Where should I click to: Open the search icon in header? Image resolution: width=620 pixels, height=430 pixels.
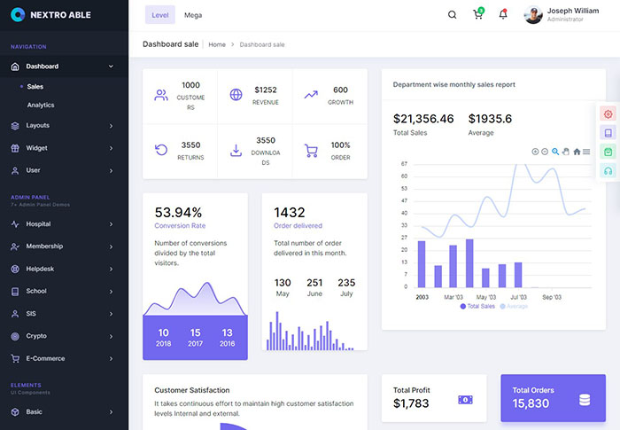453,15
